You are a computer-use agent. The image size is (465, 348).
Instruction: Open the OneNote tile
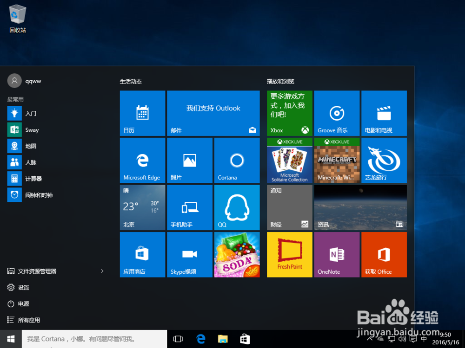tap(337, 254)
